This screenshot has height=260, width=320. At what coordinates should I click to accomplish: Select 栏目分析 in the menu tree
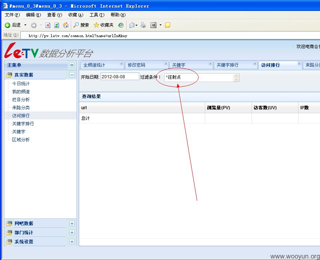21,99
